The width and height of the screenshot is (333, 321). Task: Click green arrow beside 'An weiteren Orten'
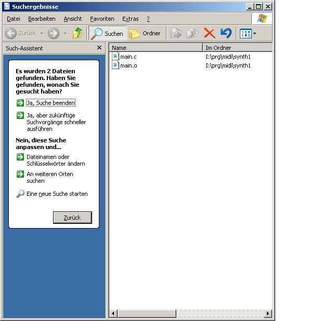pyautogui.click(x=20, y=174)
